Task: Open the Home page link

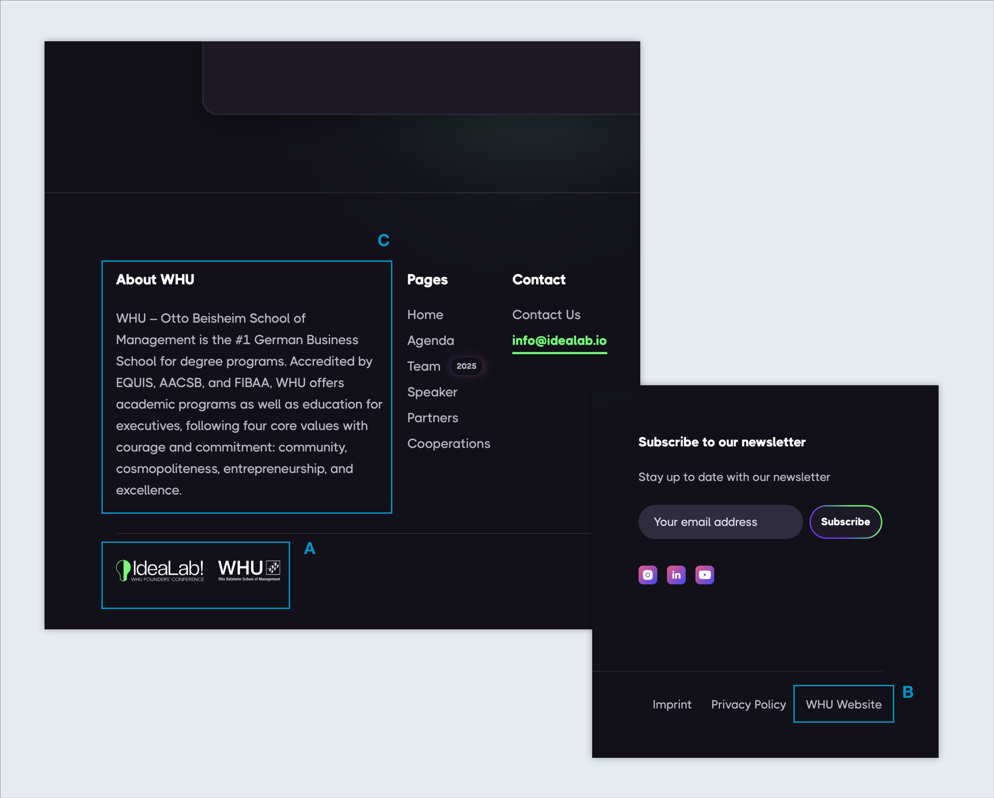Action: tap(425, 315)
